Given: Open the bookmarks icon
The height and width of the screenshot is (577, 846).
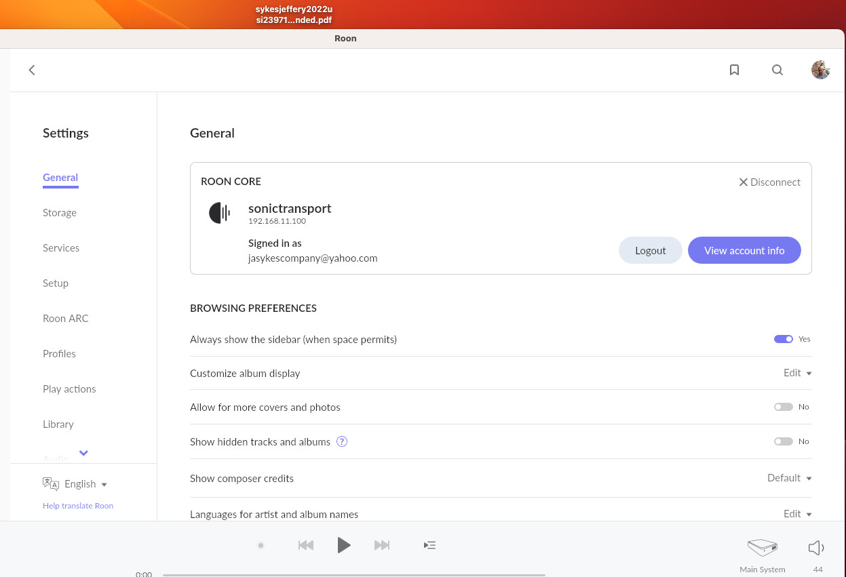Looking at the screenshot, I should (x=734, y=70).
